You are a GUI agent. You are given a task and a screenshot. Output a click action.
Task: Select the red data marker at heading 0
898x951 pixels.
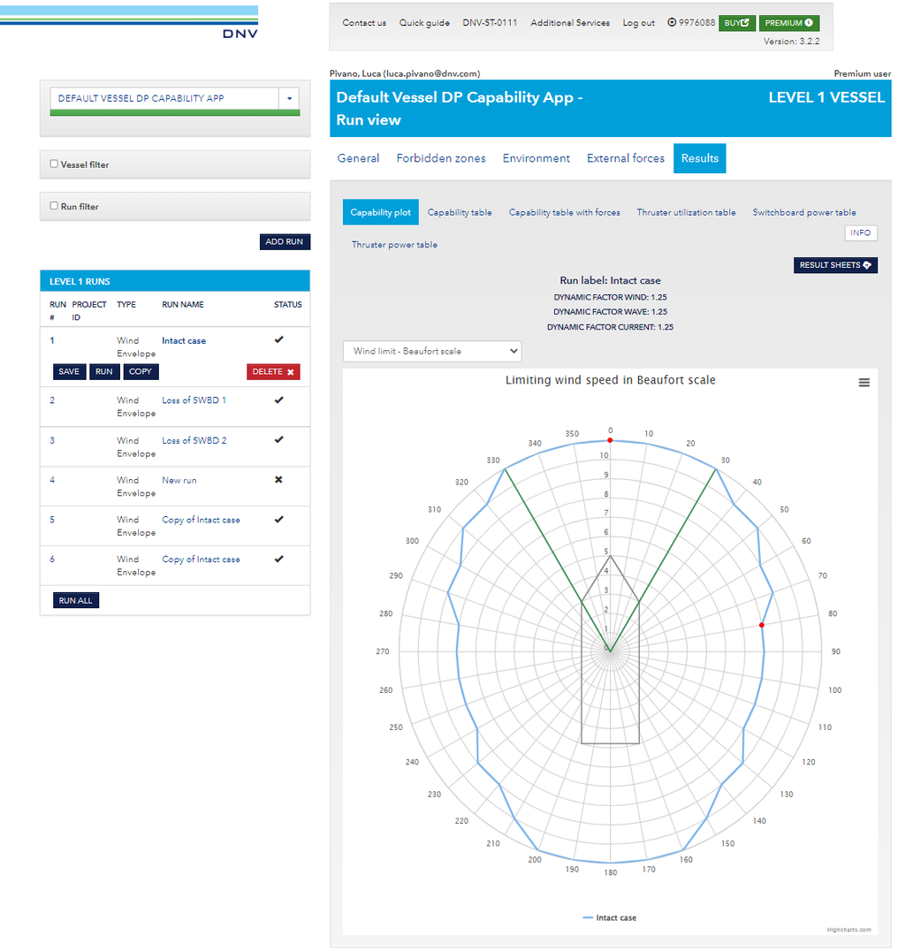tap(610, 438)
